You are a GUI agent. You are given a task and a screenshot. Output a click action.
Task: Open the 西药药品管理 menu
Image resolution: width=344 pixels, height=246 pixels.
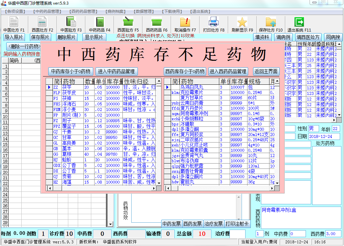click(x=83, y=11)
